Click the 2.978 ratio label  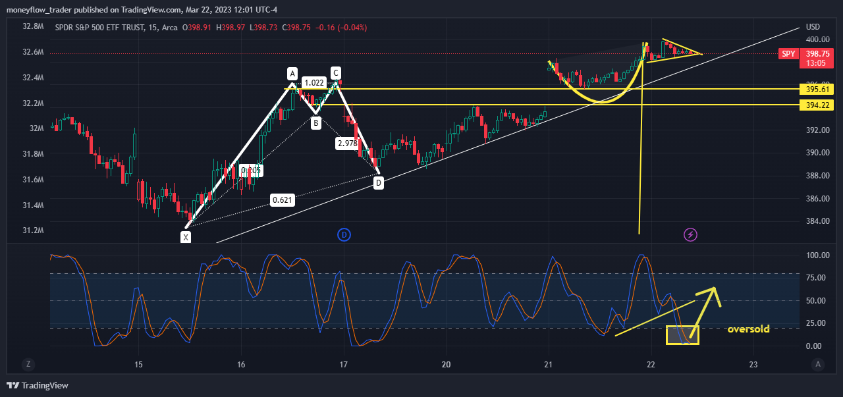coord(347,144)
